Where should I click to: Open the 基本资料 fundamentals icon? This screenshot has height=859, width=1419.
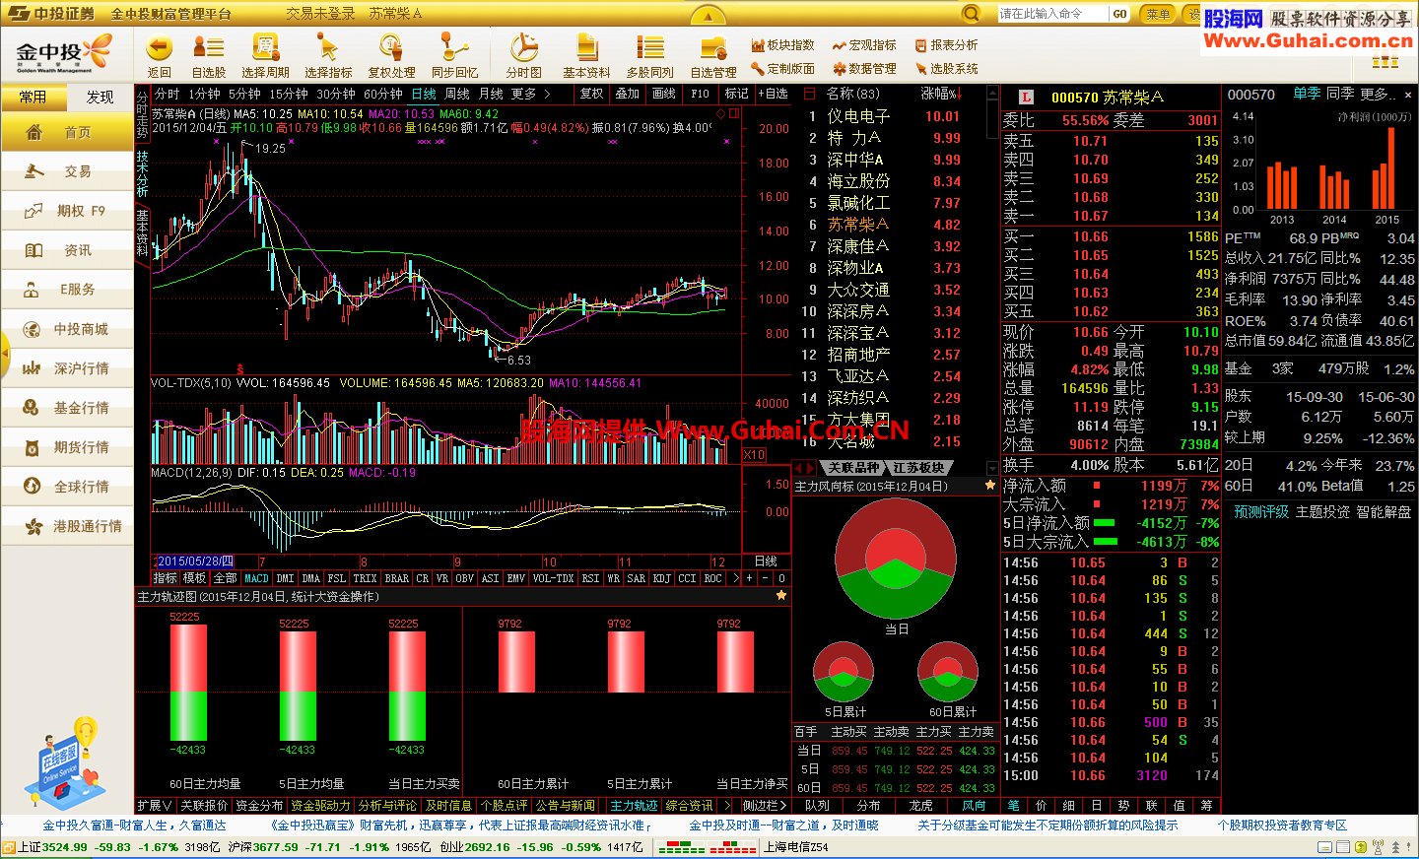(x=586, y=48)
